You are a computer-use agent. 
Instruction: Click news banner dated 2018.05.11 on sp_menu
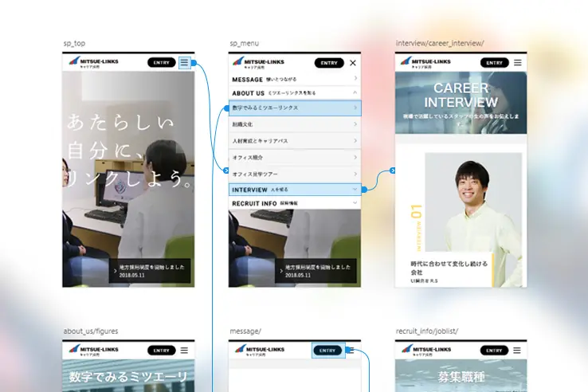coord(316,271)
